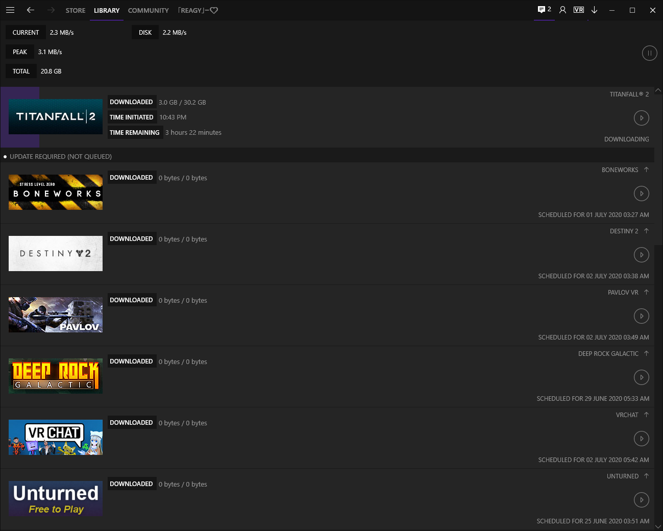This screenshot has width=663, height=531.
Task: Move Pavlov VR up the queue arrow
Action: tap(646, 292)
